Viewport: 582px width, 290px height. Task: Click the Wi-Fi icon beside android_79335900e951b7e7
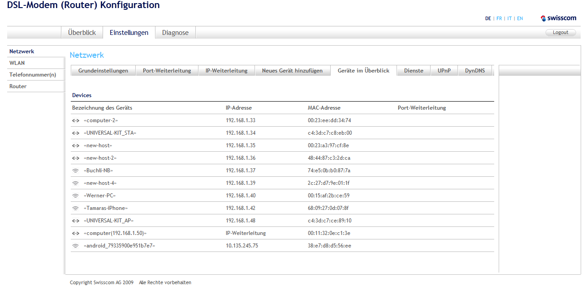pos(75,246)
